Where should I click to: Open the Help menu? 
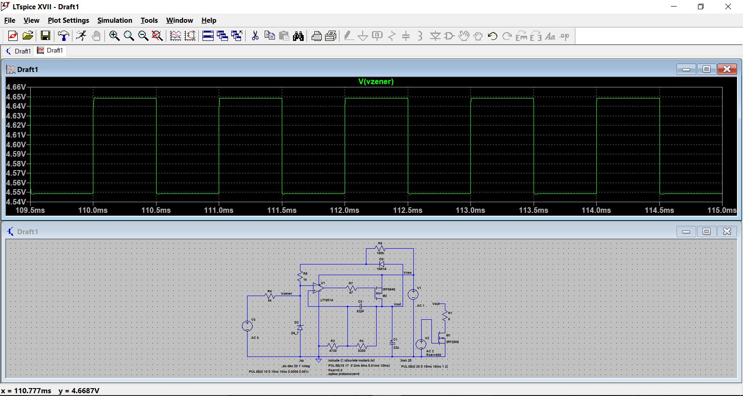(209, 20)
